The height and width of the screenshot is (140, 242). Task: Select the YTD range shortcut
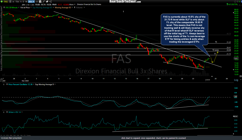7,135
